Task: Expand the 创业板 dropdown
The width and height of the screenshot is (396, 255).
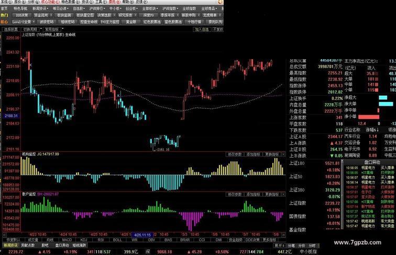Action: click(131, 8)
